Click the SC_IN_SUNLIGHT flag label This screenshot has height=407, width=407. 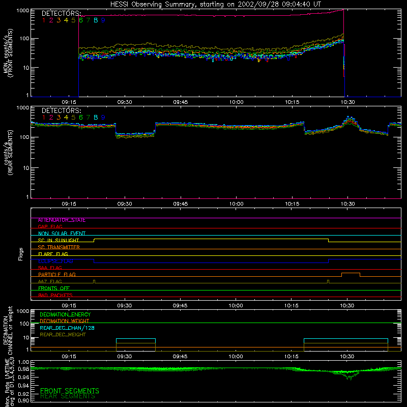coord(59,240)
